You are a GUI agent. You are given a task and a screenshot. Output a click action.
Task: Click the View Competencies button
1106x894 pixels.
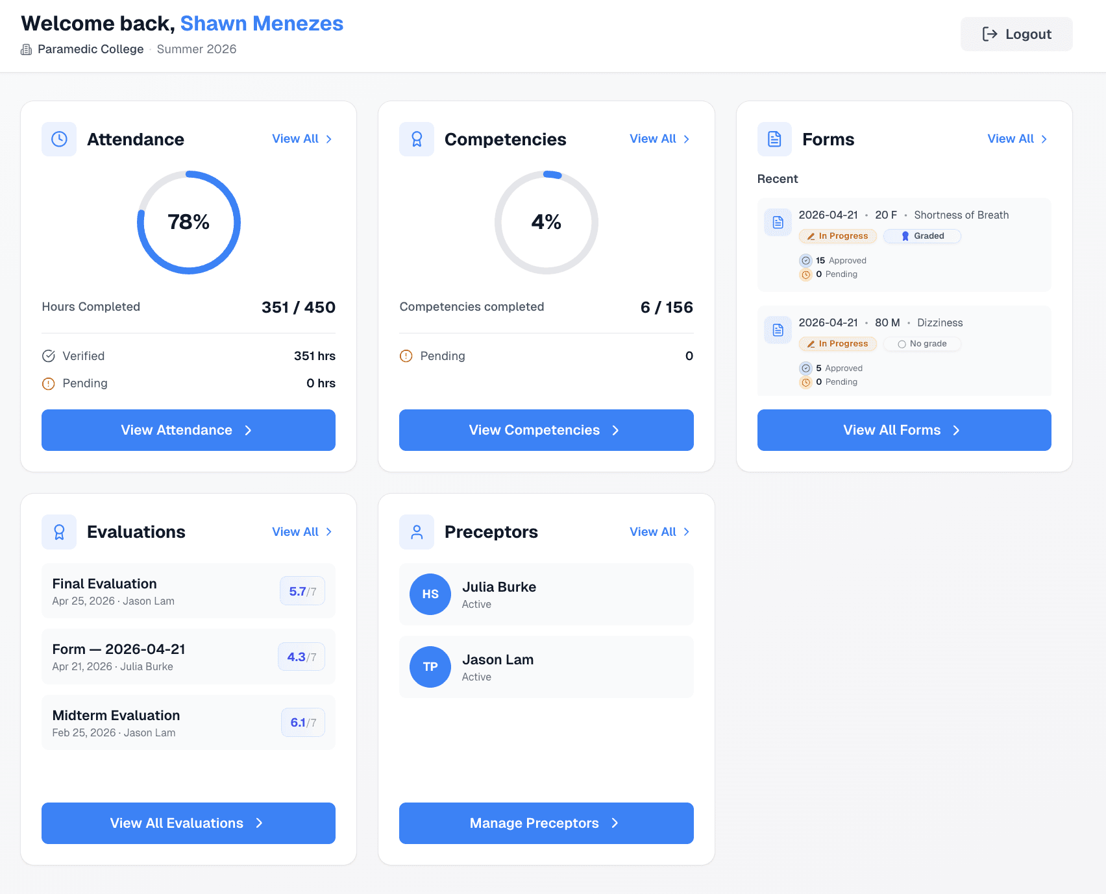point(547,430)
